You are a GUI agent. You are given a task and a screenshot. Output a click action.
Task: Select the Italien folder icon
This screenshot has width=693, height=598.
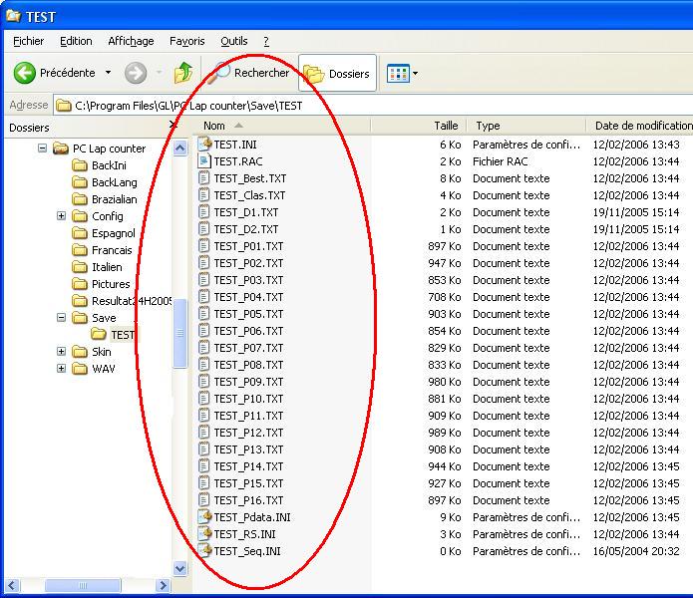pos(80,267)
